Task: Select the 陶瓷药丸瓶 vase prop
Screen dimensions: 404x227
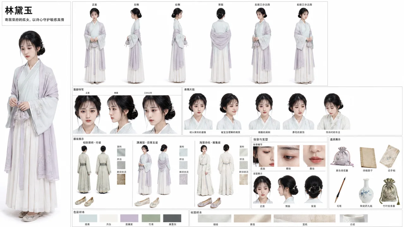Action: (x=366, y=191)
